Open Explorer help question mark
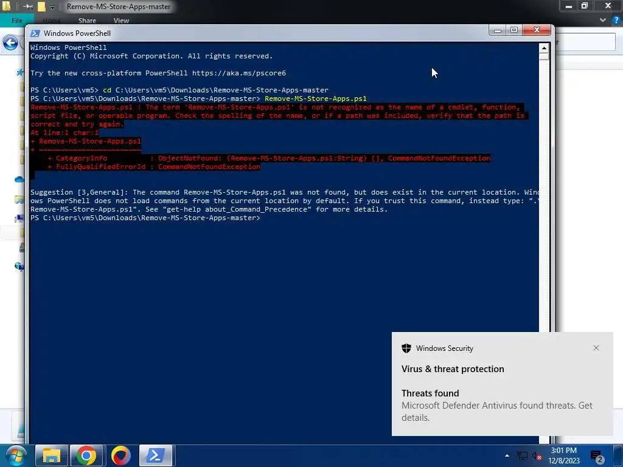Viewport: 623px width, 467px height. click(616, 20)
